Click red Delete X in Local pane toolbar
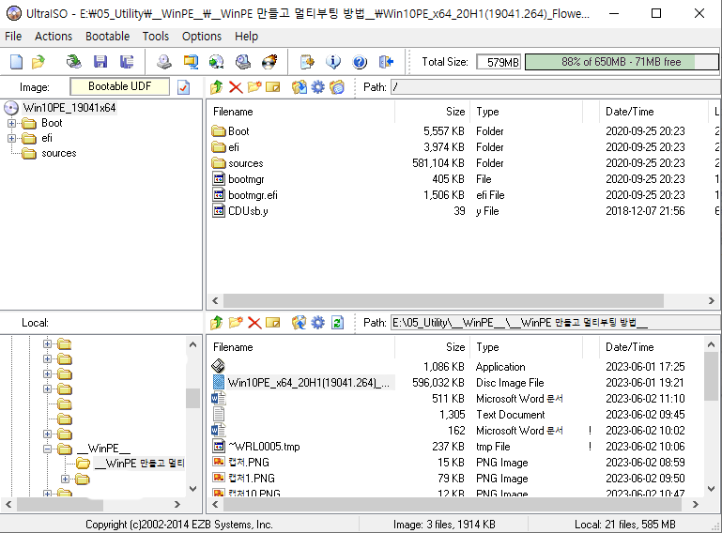Image resolution: width=722 pixels, height=533 pixels. 254,322
